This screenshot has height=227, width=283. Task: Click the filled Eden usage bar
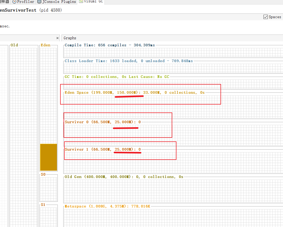click(49, 157)
